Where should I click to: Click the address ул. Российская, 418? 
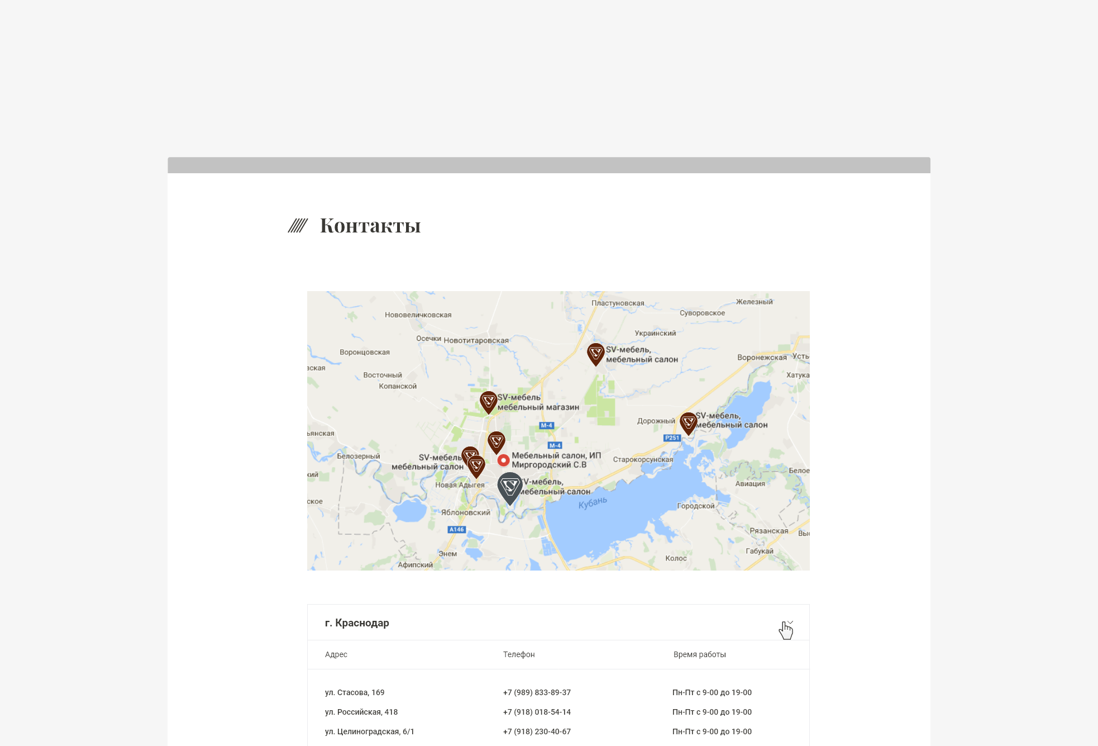361,712
